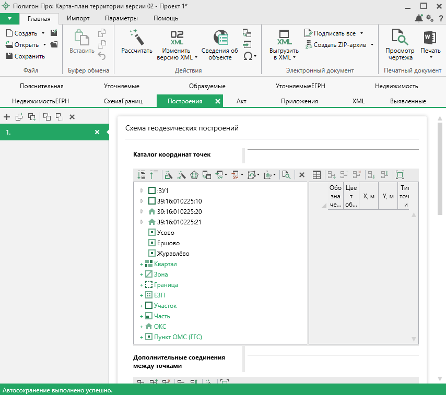Screen dimensions: 446x395
Task: Click the search magnifier icon in catalog toolbar
Action: [x=286, y=175]
